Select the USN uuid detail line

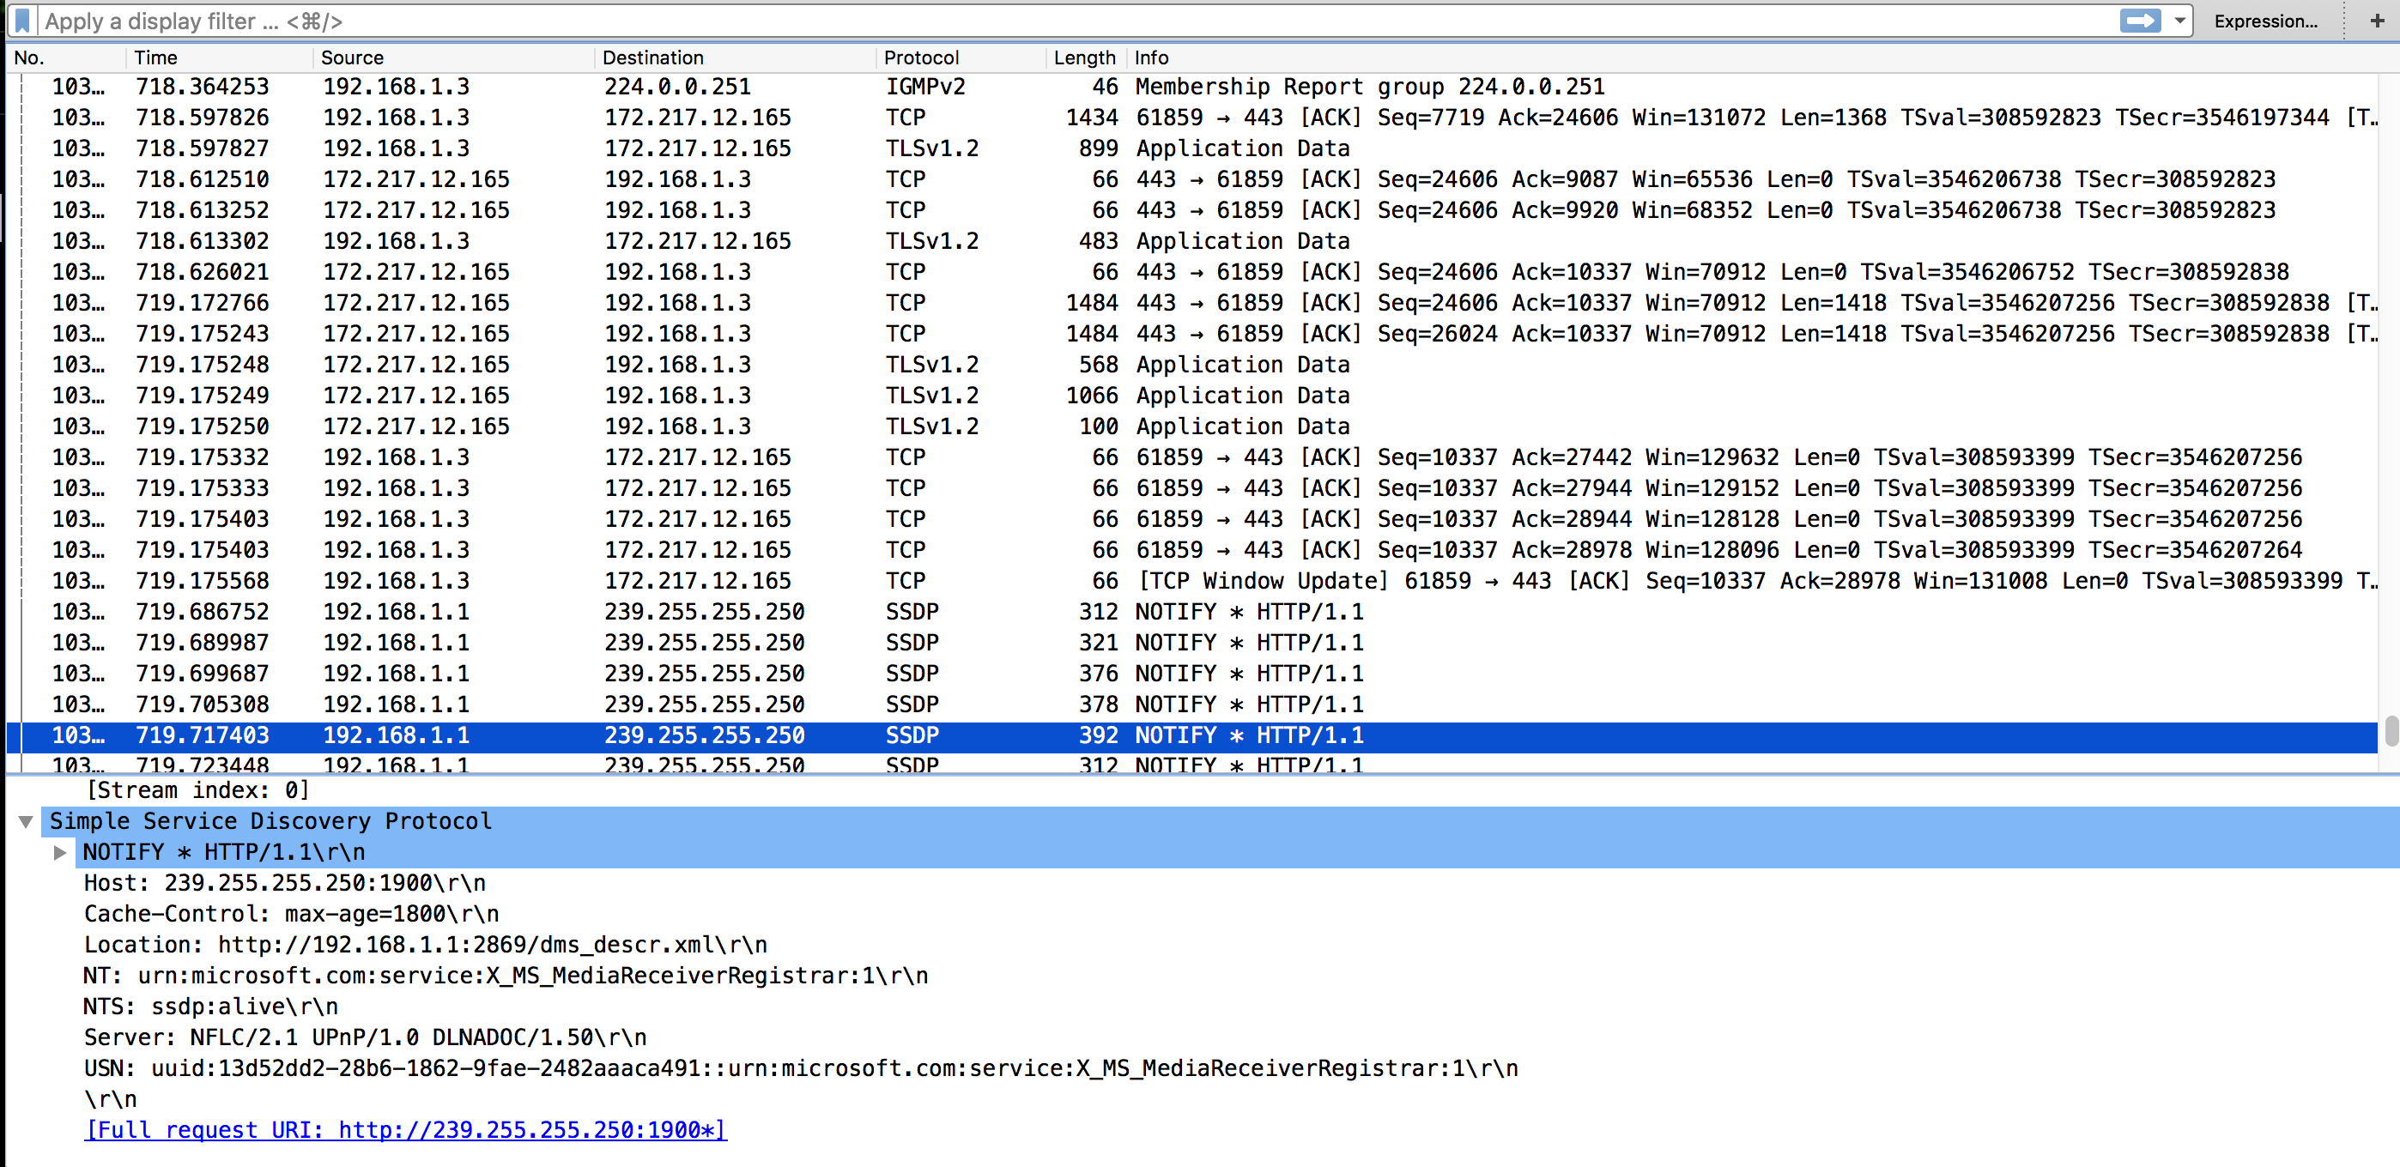pos(799,1068)
